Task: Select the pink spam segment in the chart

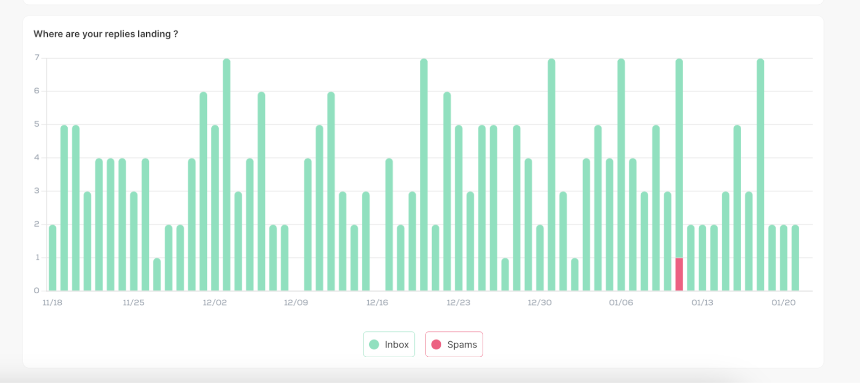Action: 679,274
